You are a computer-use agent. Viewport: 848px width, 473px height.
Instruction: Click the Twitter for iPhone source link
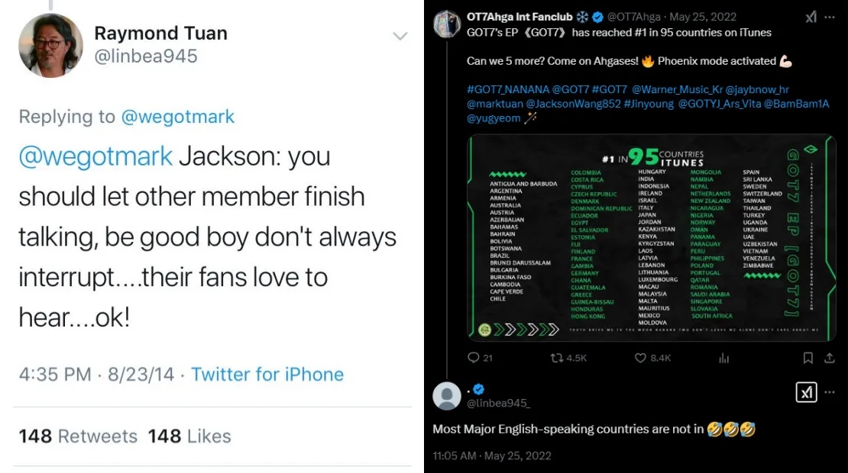(x=267, y=375)
